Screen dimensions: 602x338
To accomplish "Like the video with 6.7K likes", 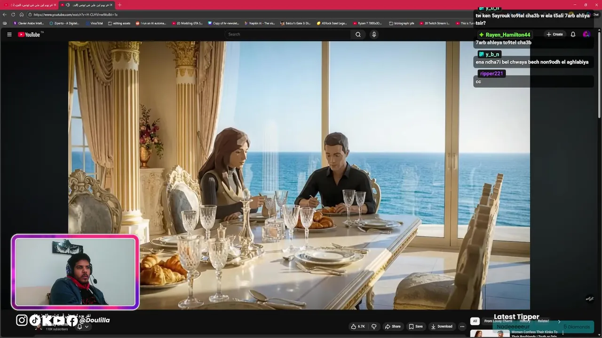I will [x=357, y=326].
